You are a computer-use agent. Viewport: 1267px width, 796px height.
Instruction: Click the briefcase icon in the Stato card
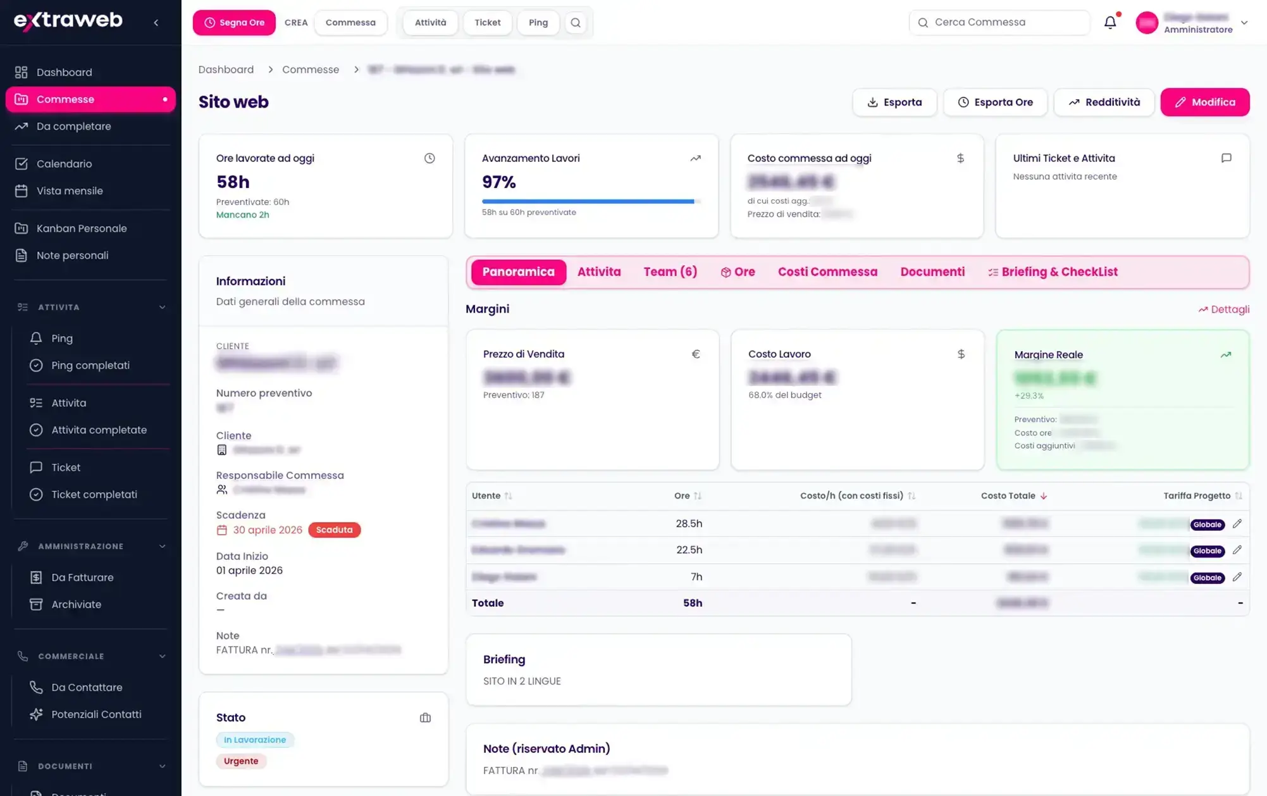click(425, 718)
